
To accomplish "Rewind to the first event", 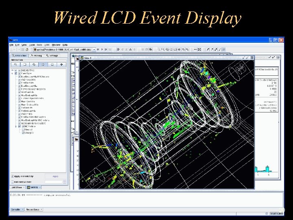I will [98, 49].
